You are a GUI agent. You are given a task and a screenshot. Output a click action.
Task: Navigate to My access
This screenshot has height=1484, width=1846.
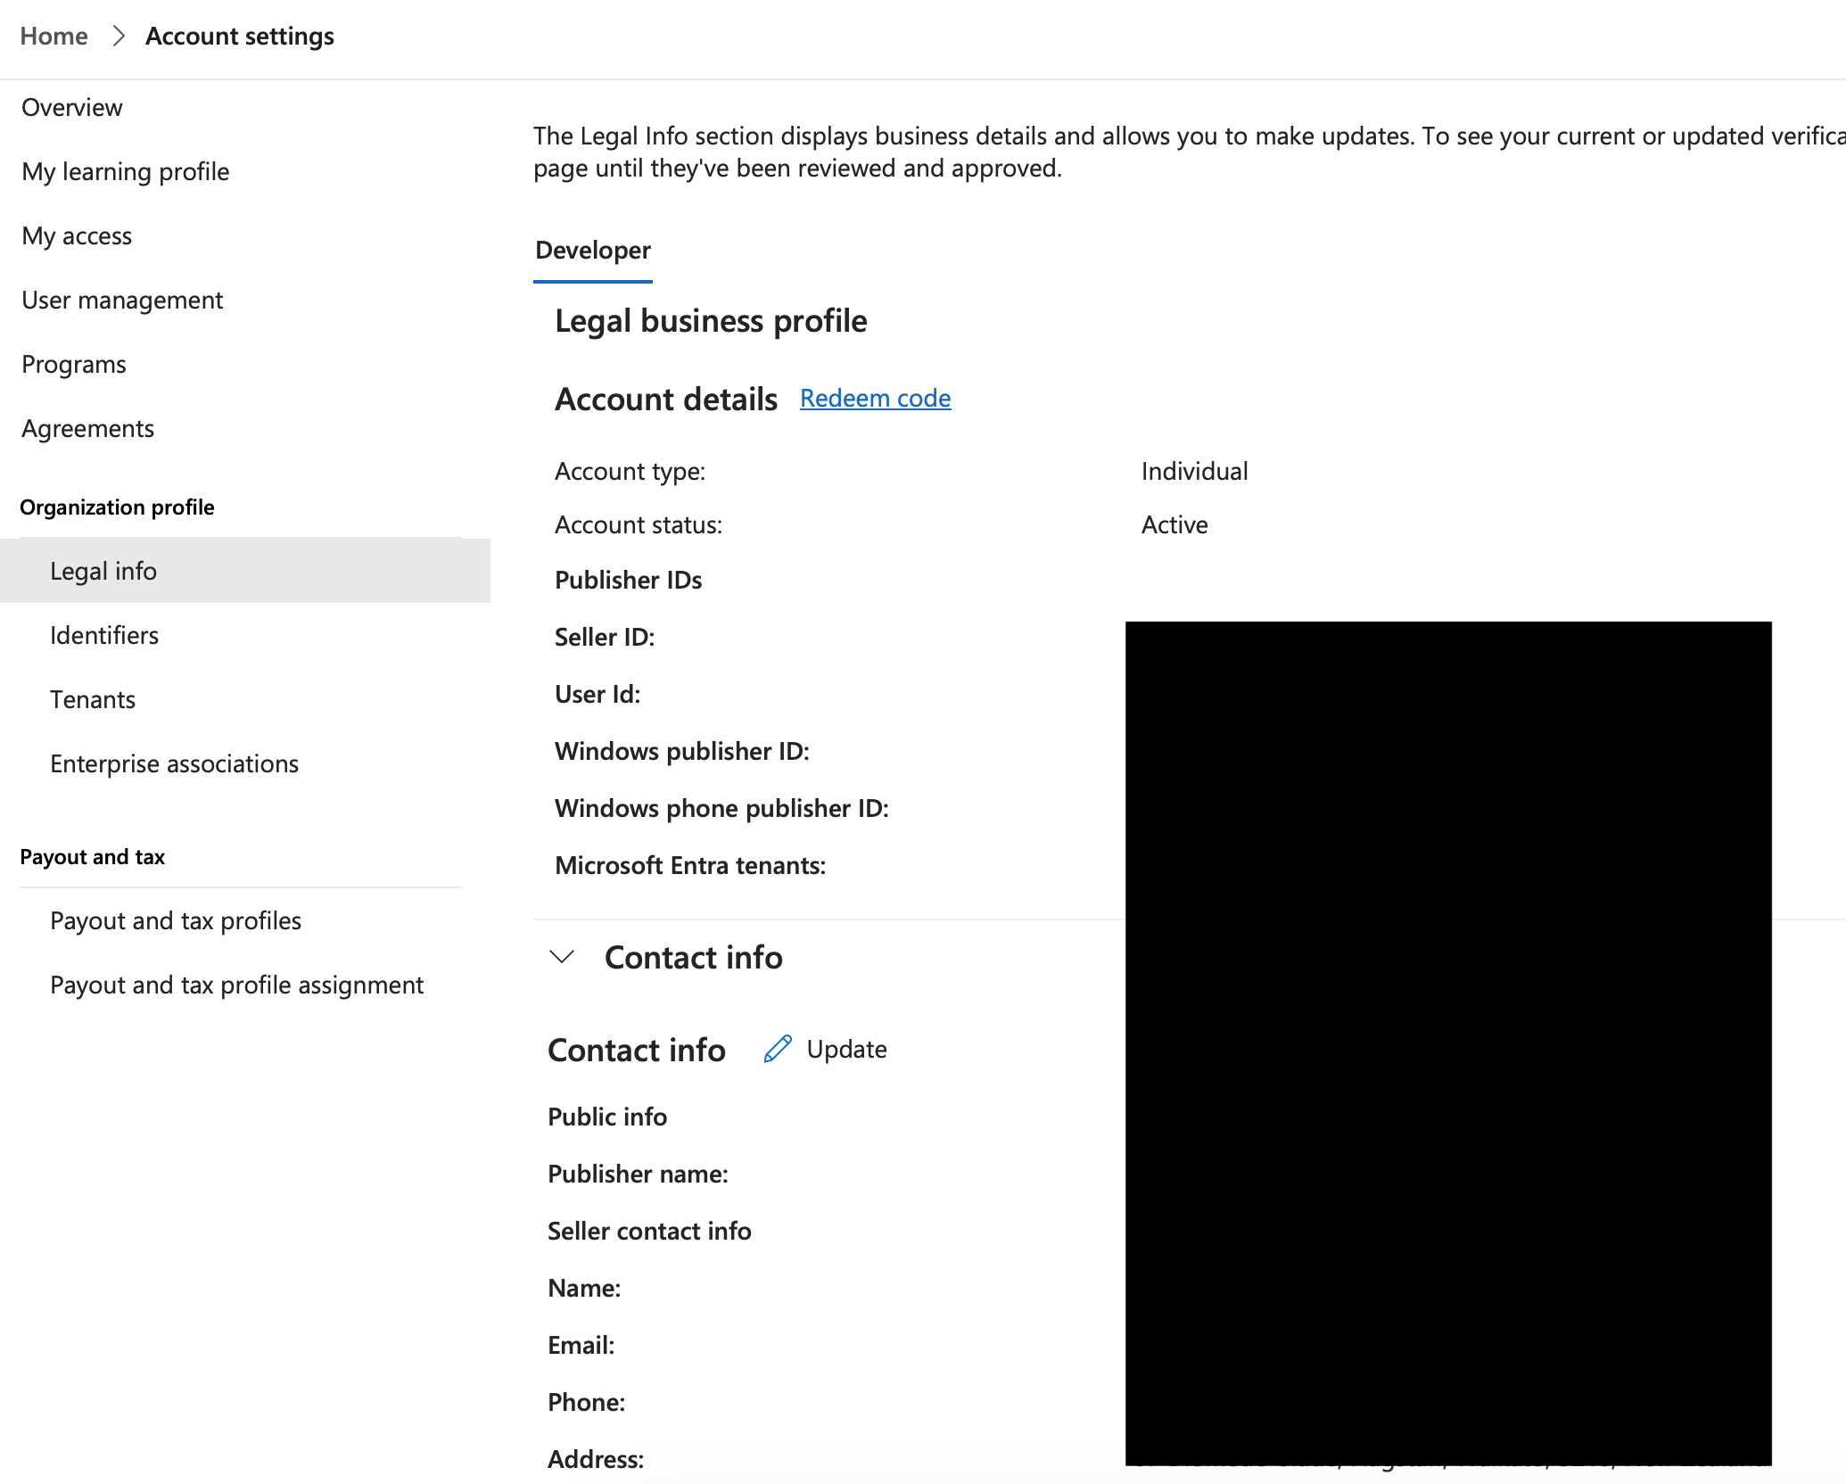tap(77, 236)
